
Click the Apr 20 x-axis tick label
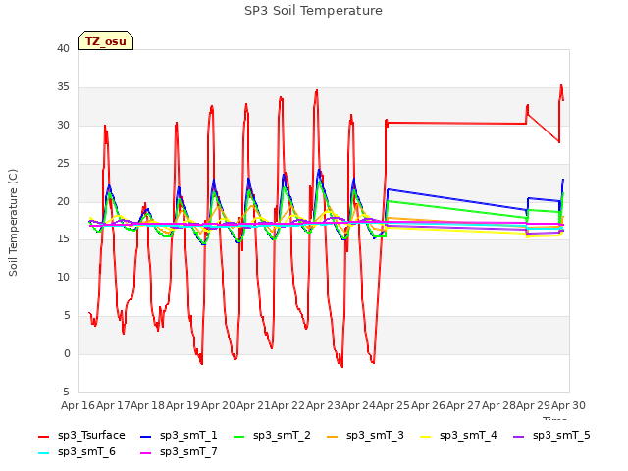tap(218, 405)
